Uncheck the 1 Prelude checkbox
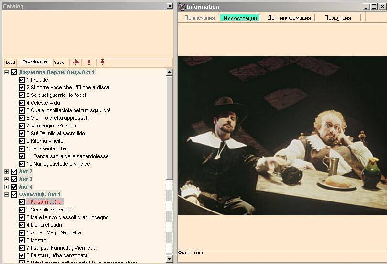This screenshot has height=264, width=387. pos(21,80)
